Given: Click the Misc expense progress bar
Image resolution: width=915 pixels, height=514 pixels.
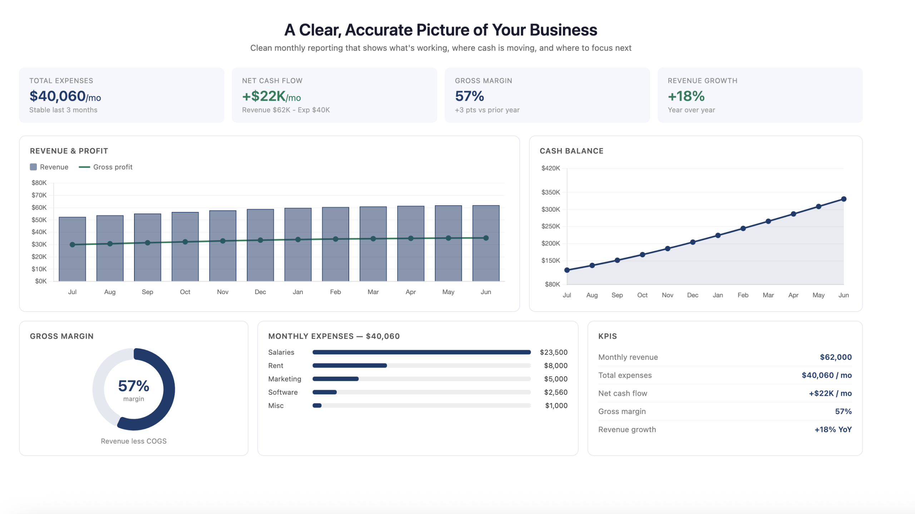Looking at the screenshot, I should click(421, 405).
